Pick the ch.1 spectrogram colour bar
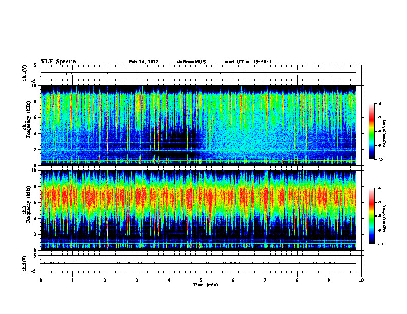 click(x=372, y=131)
